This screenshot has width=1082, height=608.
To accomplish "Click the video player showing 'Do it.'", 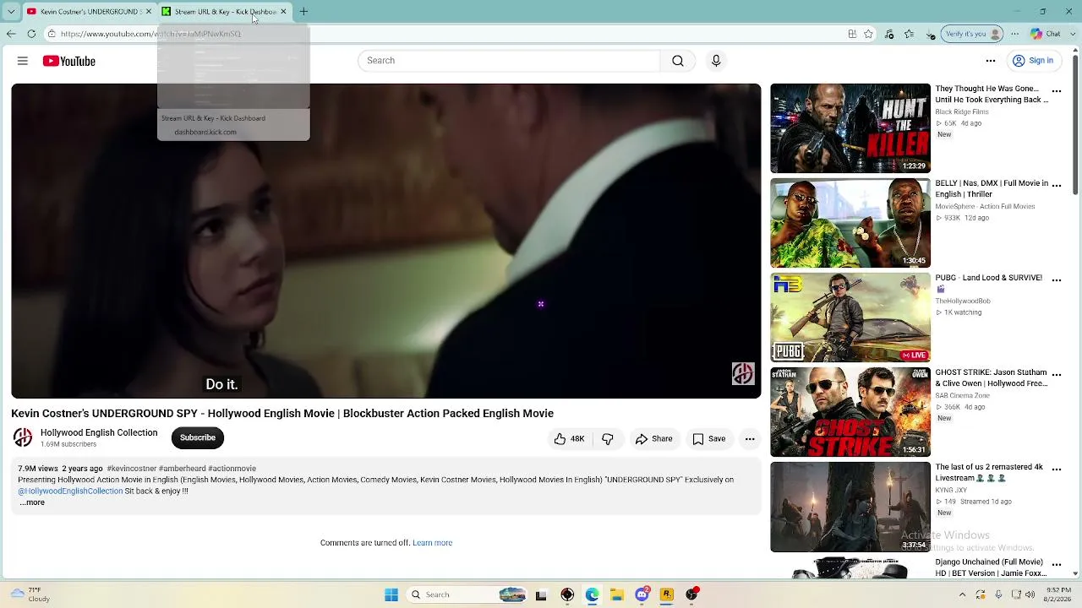I will point(386,241).
